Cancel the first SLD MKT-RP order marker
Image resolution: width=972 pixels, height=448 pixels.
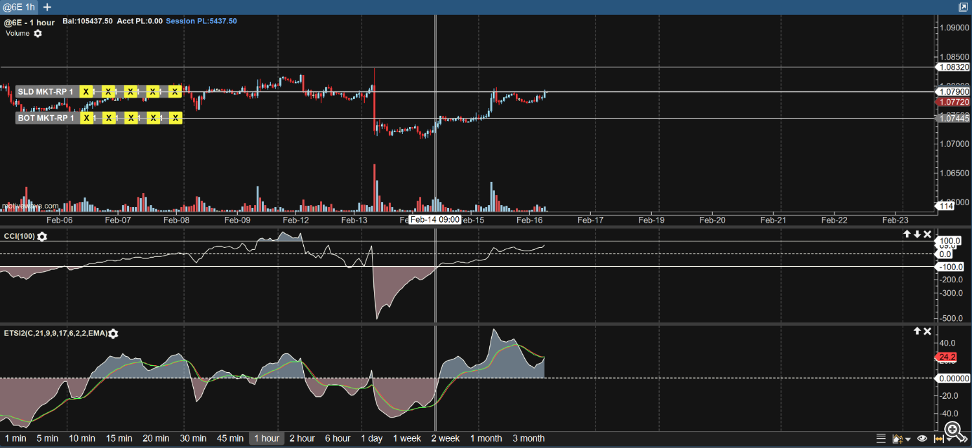86,91
